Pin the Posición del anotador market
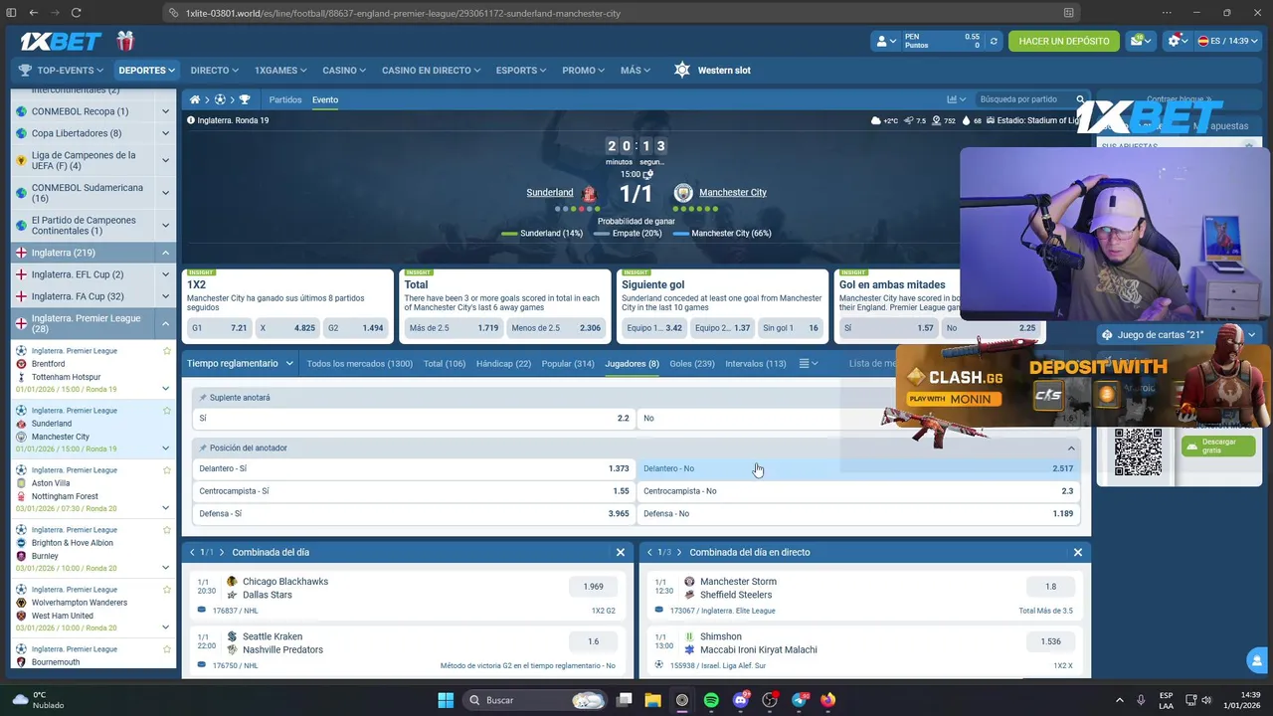This screenshot has height=716, width=1273. (x=203, y=448)
